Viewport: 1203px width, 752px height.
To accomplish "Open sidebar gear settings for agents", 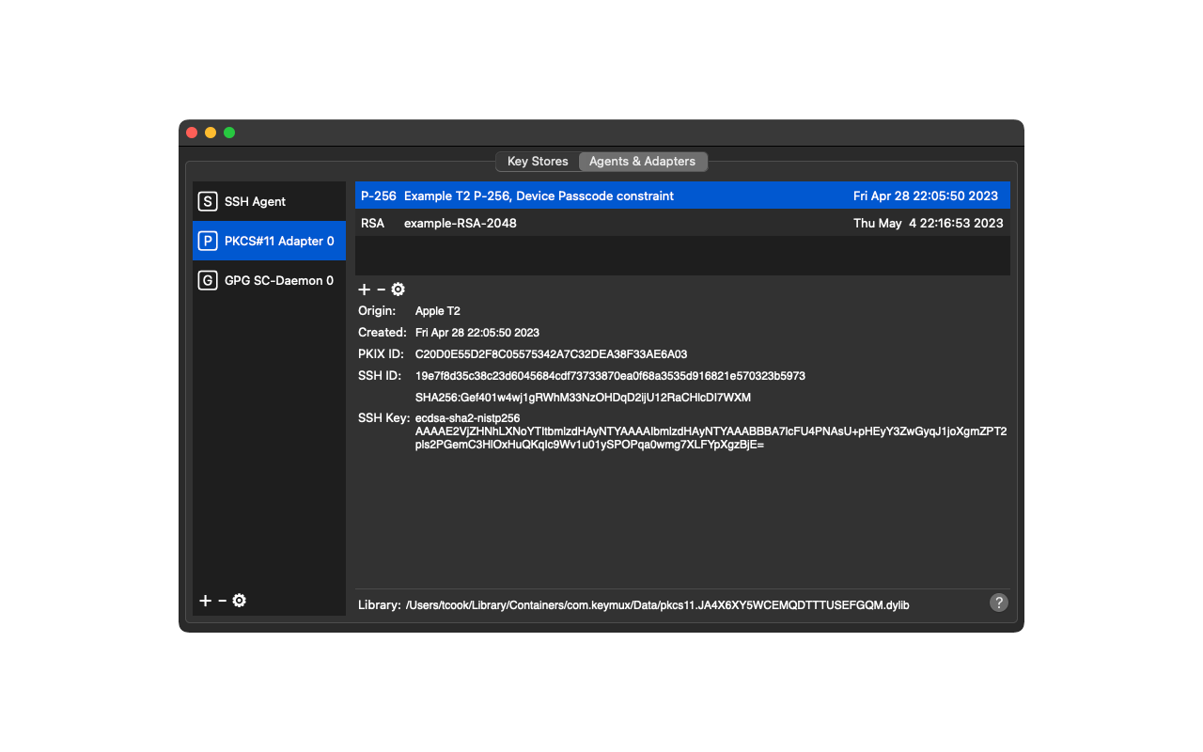I will click(239, 601).
